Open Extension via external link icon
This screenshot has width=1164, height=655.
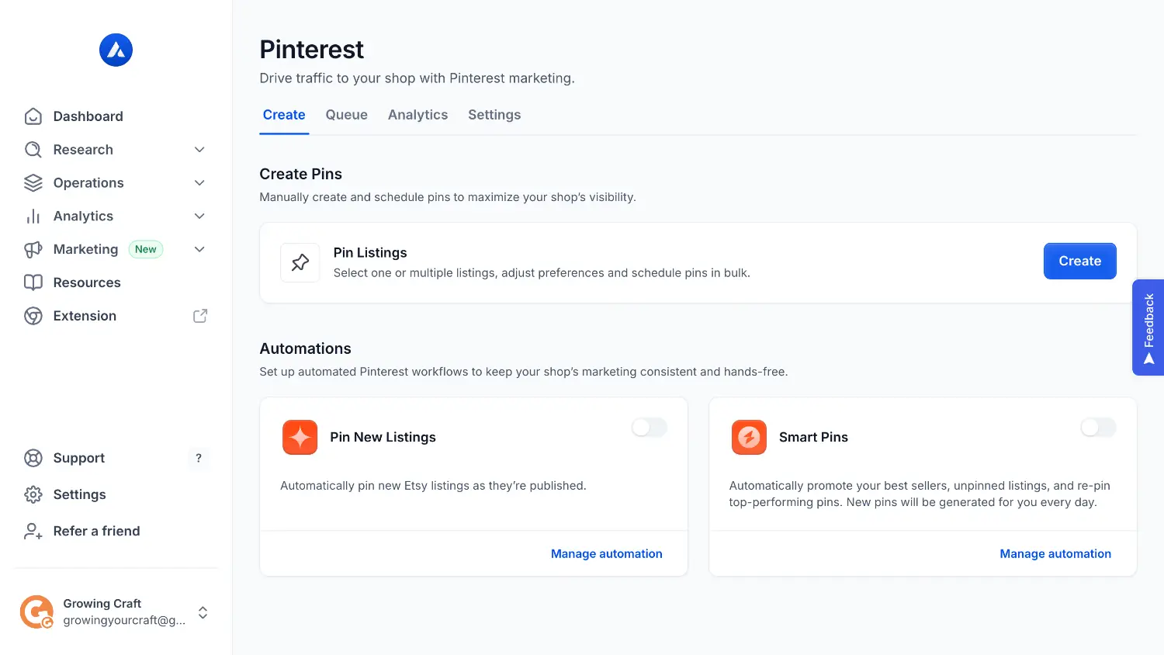(x=200, y=316)
